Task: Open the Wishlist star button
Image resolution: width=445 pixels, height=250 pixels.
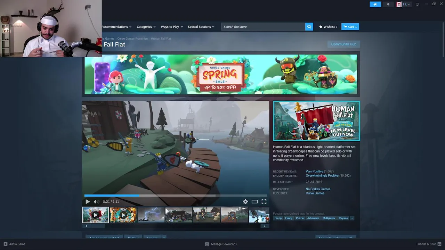Action: (x=328, y=27)
